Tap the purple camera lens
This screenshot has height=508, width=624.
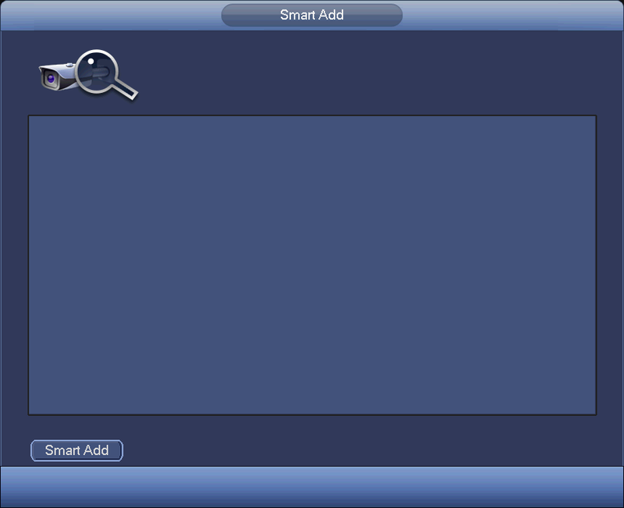51,79
